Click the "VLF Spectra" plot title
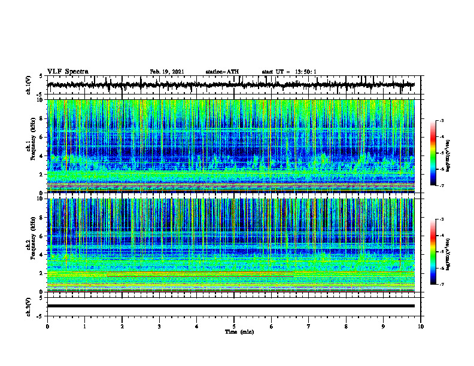The image size is (474, 366). (x=68, y=72)
